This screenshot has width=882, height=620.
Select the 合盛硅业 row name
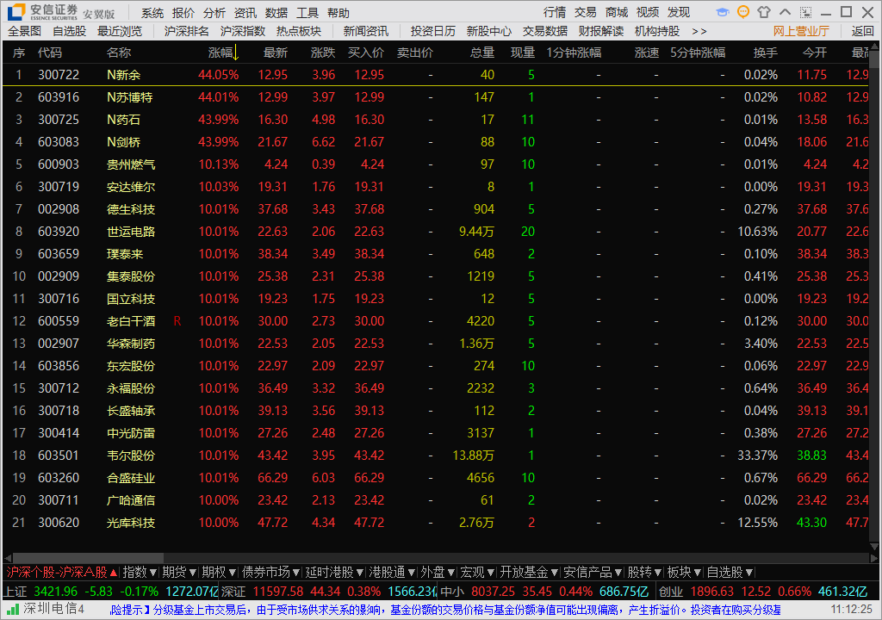[x=131, y=478]
